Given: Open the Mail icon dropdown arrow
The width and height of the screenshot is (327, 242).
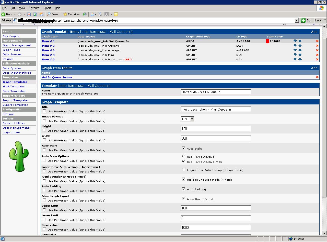Looking at the screenshot, I should [96, 14].
